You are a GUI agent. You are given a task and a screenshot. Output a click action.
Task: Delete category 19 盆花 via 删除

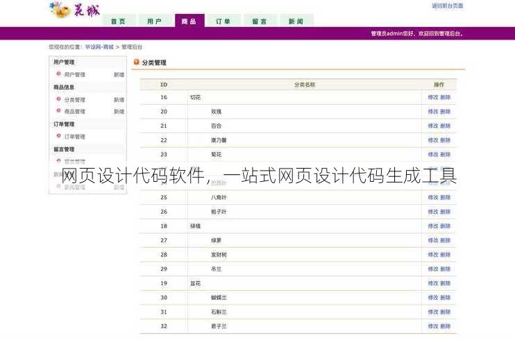[x=446, y=283]
